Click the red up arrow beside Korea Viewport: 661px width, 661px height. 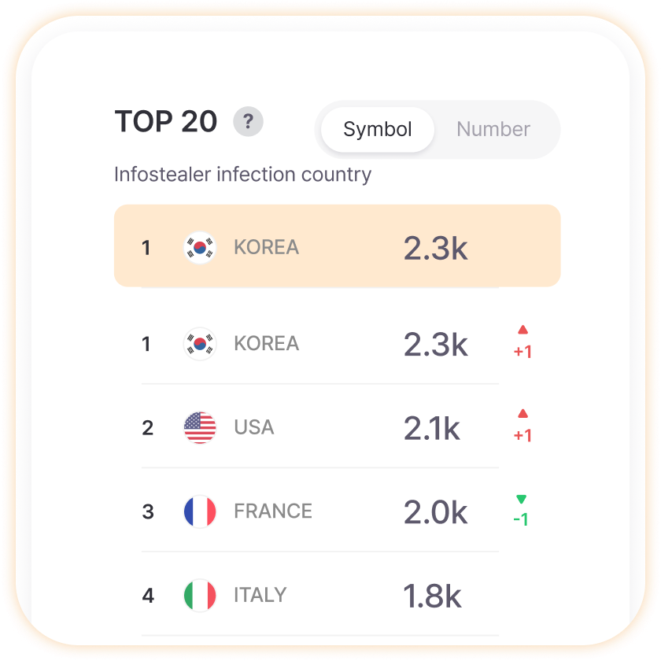pos(523,330)
